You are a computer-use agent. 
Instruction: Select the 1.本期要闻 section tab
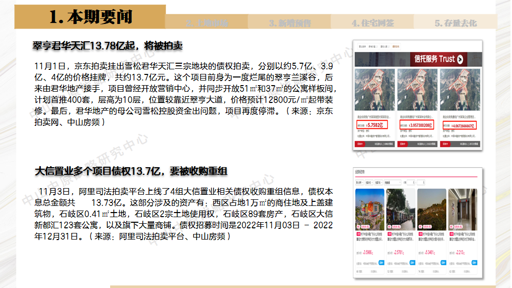pyautogui.click(x=90, y=17)
